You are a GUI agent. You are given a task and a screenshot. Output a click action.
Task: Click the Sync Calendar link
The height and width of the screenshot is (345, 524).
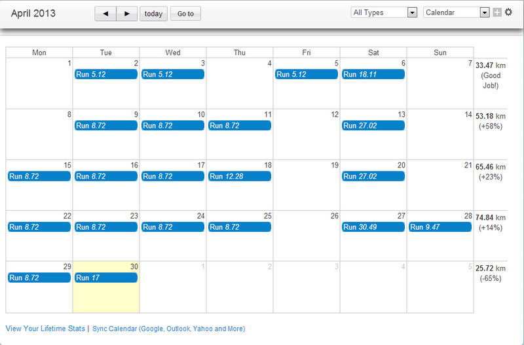coord(169,329)
